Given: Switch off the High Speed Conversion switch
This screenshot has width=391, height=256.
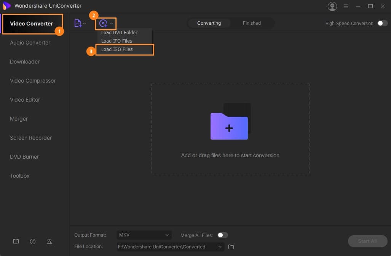Looking at the screenshot, I should pyautogui.click(x=382, y=23).
